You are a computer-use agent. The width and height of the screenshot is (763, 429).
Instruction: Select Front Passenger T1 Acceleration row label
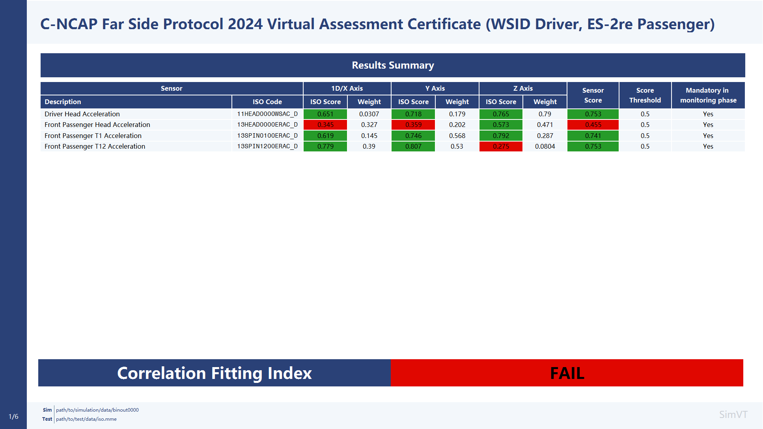(93, 136)
